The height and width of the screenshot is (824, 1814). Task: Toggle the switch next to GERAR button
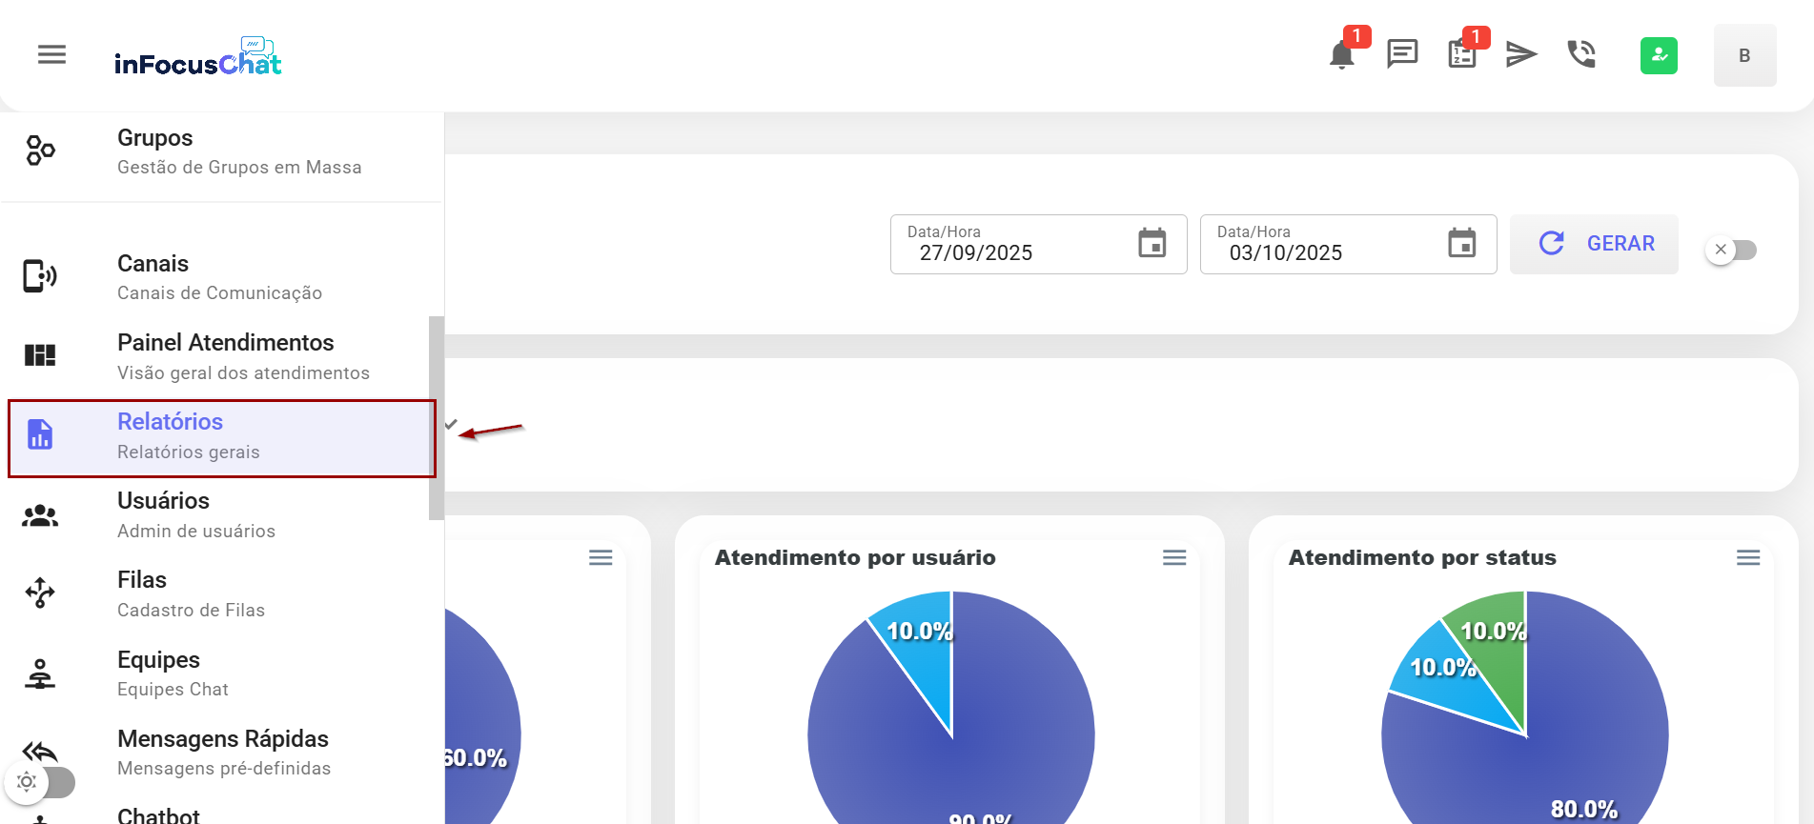(1731, 250)
